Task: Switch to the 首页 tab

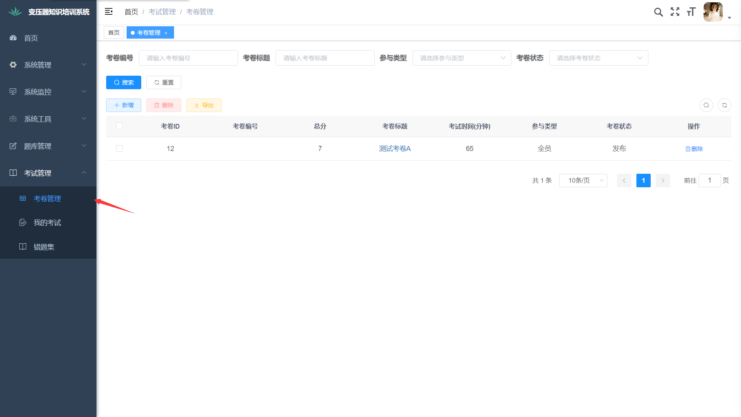Action: (x=114, y=33)
